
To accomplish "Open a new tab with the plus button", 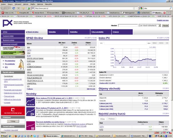I will click(168, 13).
